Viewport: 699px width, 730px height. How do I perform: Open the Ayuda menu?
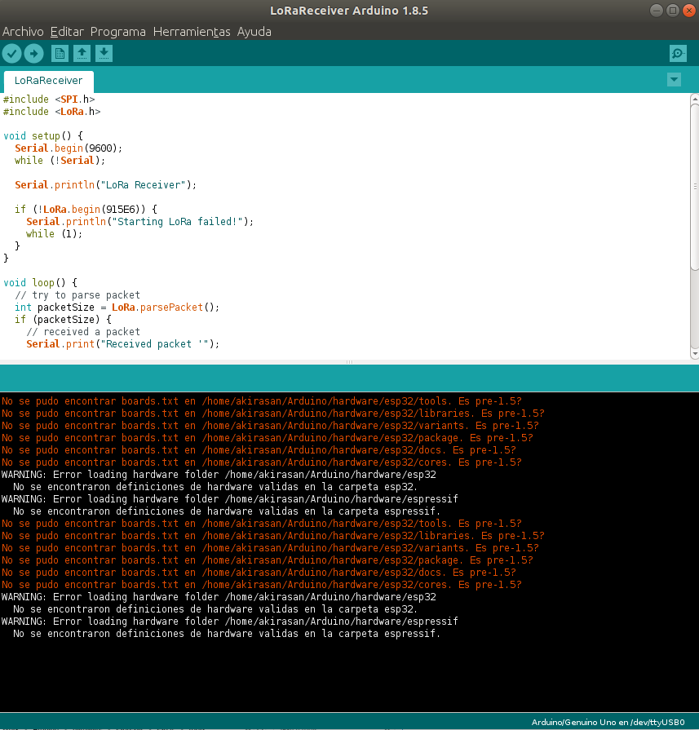click(x=254, y=32)
